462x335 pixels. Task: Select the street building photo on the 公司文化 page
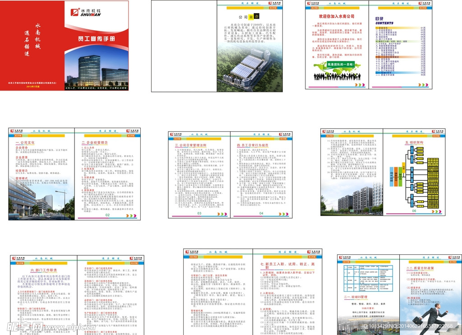click(41, 201)
